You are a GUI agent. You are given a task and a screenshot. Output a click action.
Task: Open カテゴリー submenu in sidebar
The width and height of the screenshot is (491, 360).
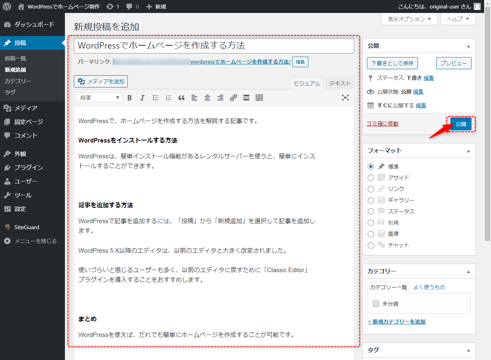point(18,81)
